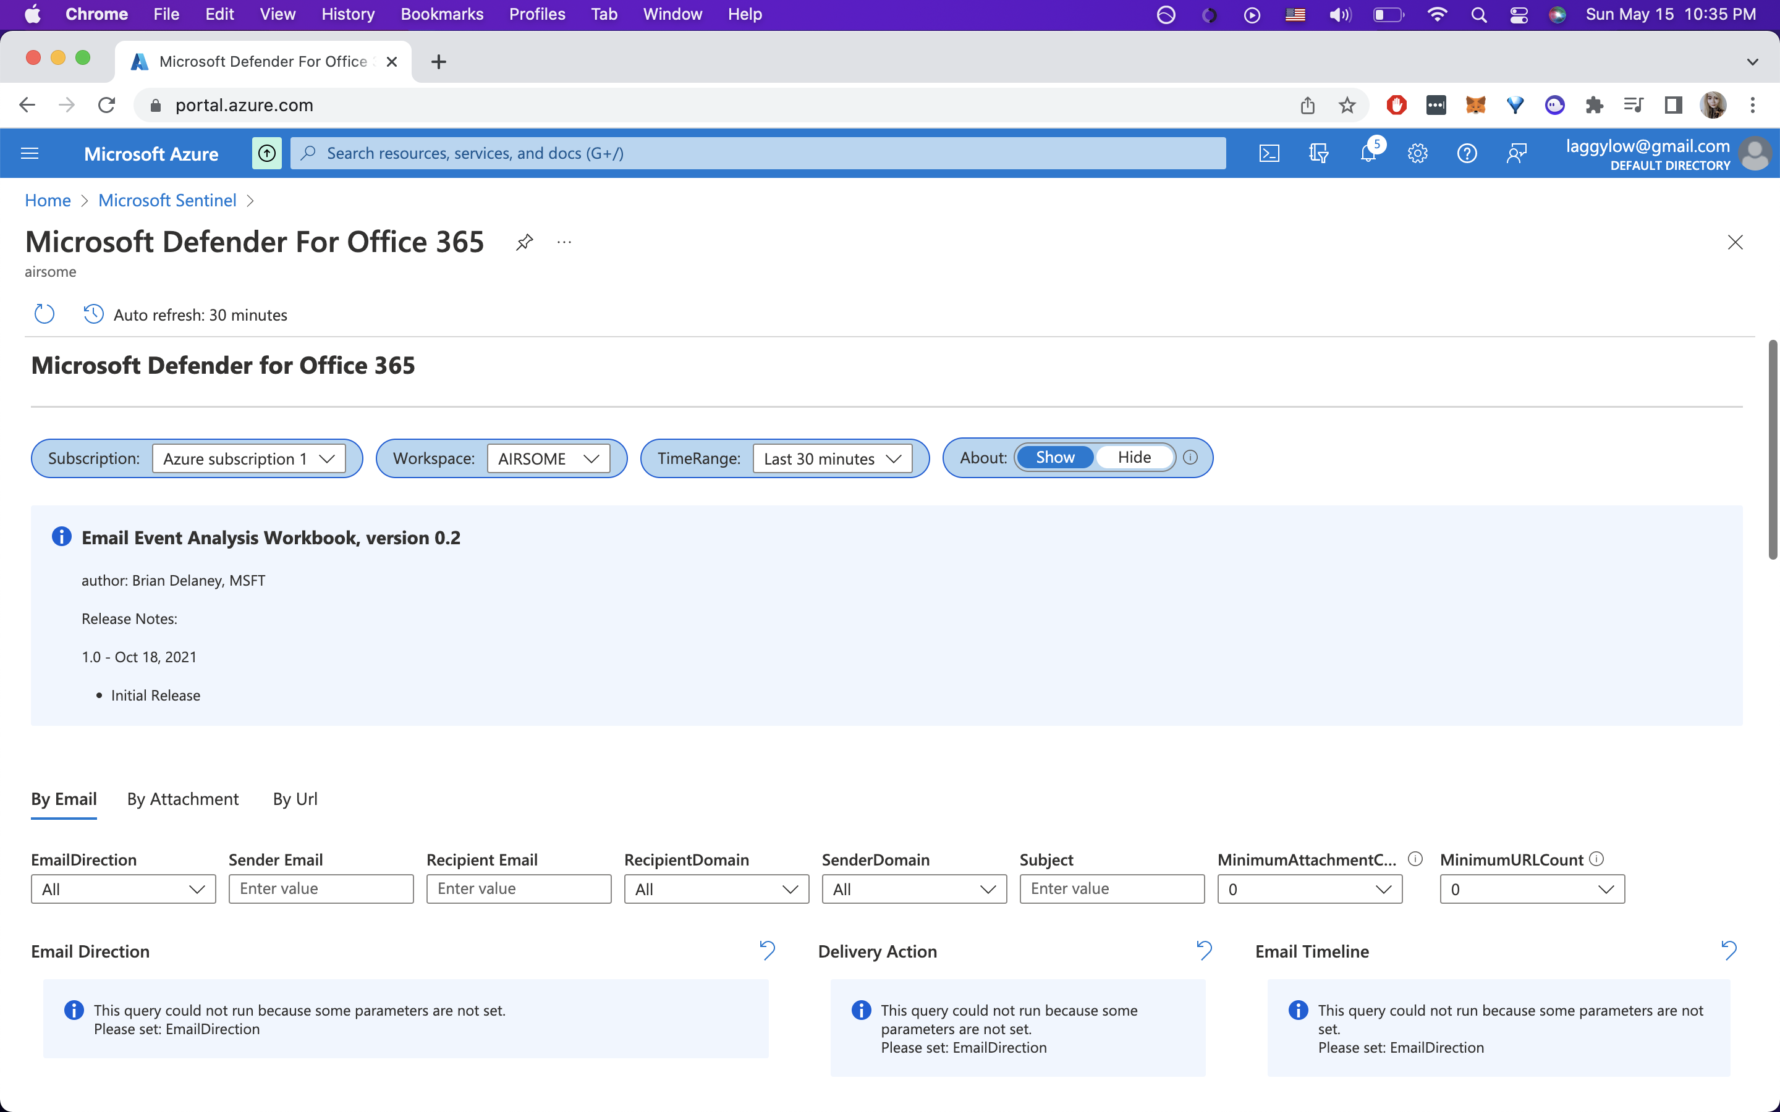Open Azure portal settings gear

click(1417, 154)
